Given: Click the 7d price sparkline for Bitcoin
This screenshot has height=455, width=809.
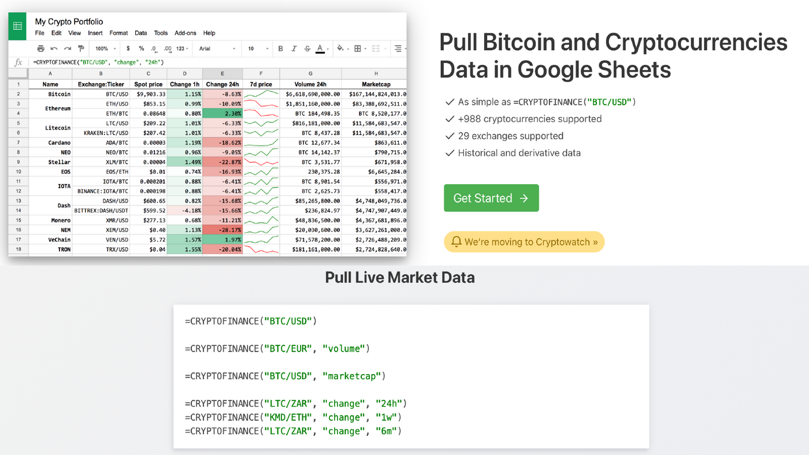Looking at the screenshot, I should [261, 94].
